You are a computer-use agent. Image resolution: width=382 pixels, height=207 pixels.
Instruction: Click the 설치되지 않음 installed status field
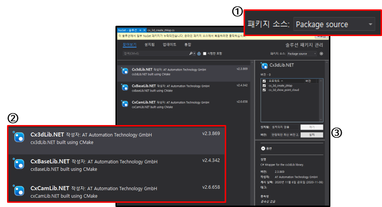tap(285, 127)
